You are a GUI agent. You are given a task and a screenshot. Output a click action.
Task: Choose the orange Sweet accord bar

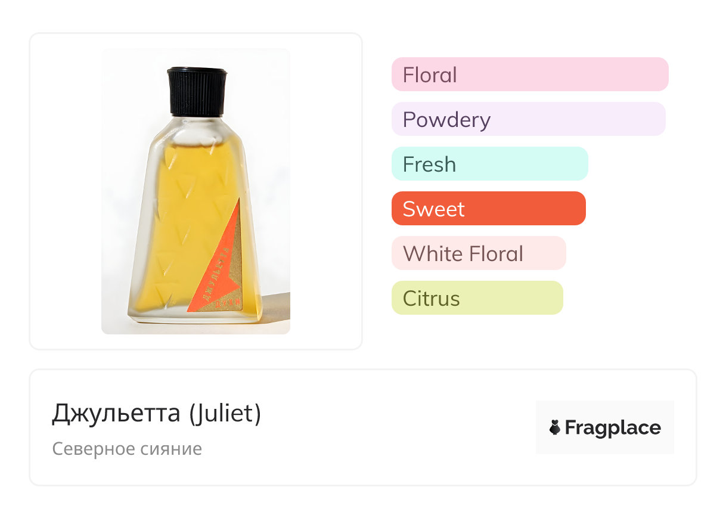tap(488, 209)
